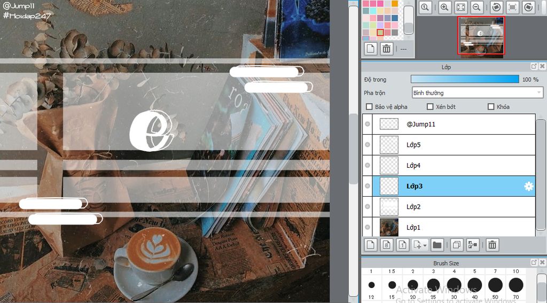Create a new layer folder
547x303 pixels.
[x=437, y=245]
